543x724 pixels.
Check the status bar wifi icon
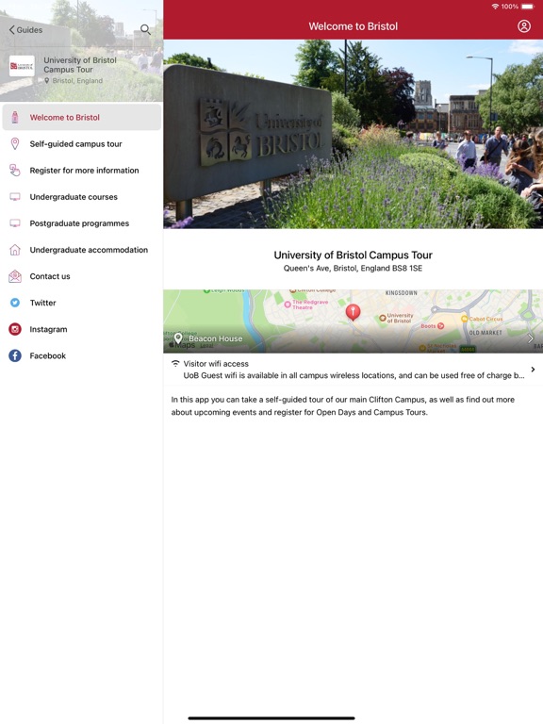[x=495, y=7]
